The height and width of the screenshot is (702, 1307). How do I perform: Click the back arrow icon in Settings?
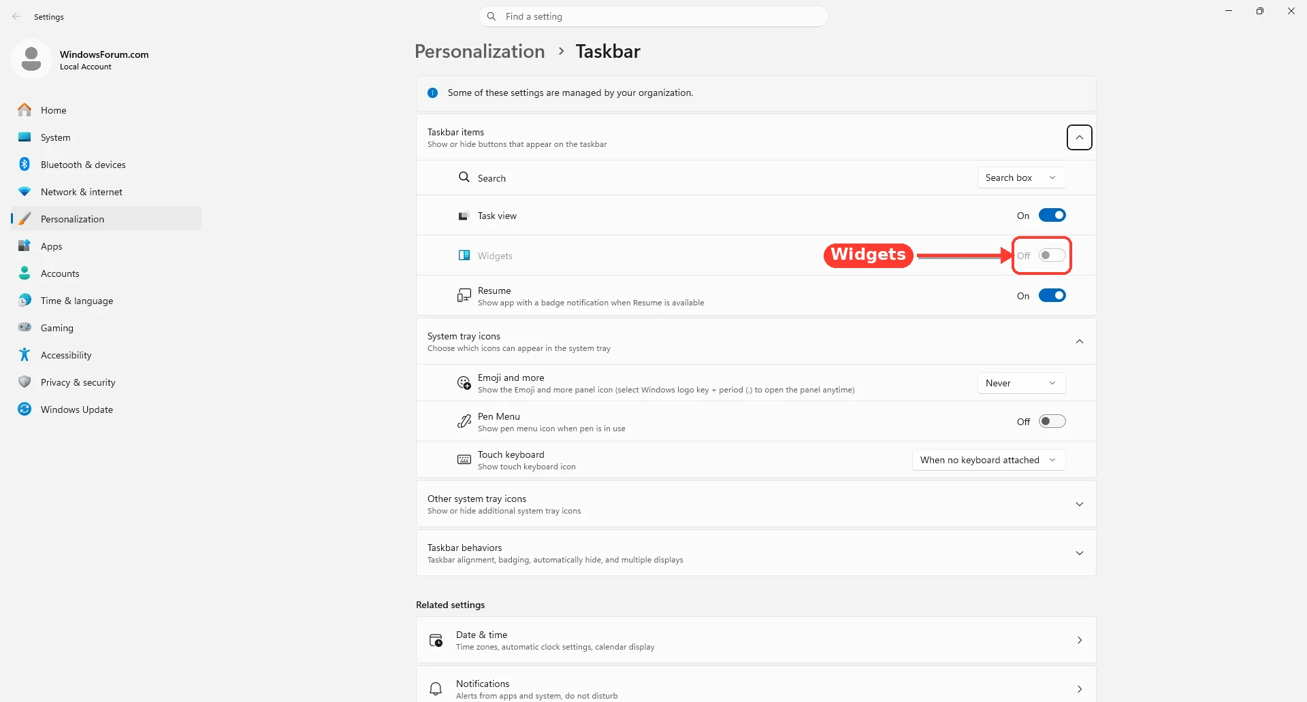(x=16, y=16)
